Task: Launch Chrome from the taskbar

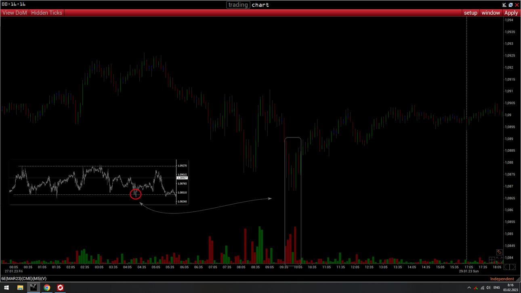Action: click(x=47, y=288)
